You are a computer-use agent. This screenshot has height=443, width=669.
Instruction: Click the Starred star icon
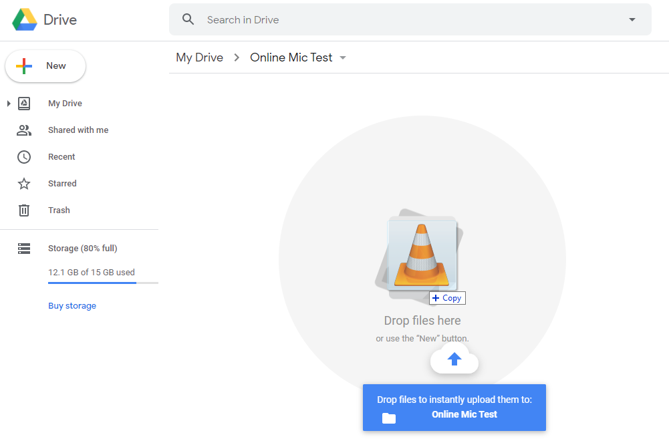24,184
